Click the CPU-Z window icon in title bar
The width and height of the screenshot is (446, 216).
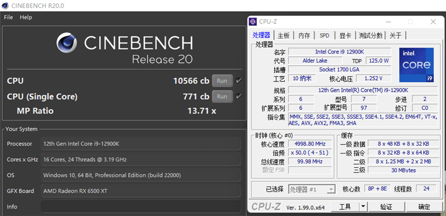point(253,22)
